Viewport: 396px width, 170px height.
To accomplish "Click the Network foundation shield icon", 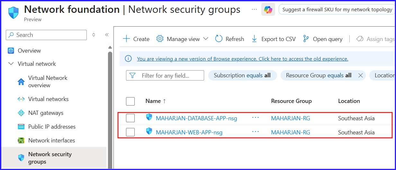I will (x=13, y=13).
